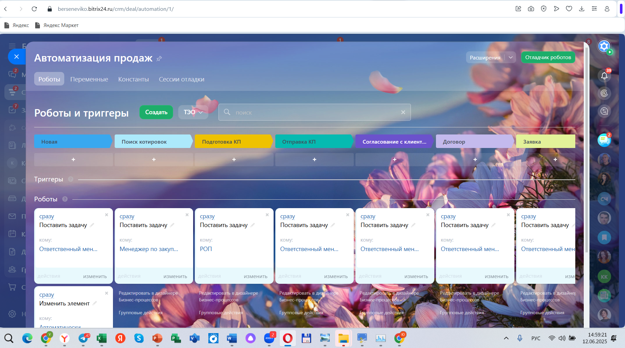Select the yellow Подготовка КП stage
This screenshot has width=625, height=348.
233,142
